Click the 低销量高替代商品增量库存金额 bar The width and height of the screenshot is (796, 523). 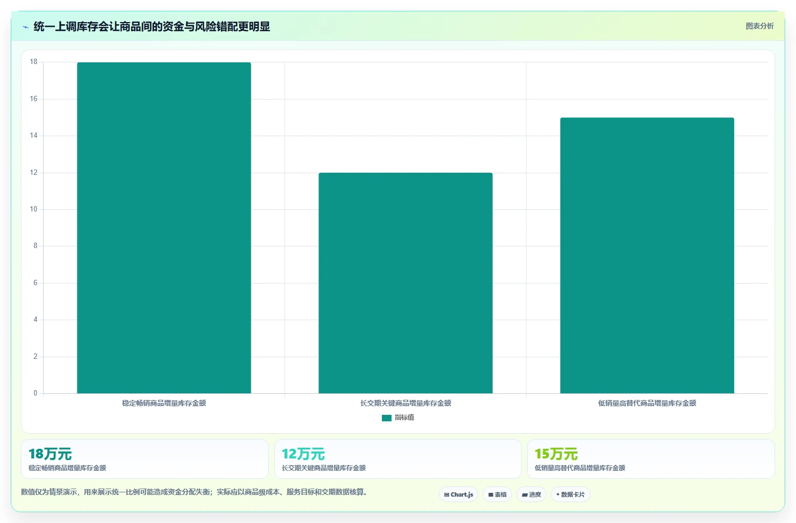(647, 256)
